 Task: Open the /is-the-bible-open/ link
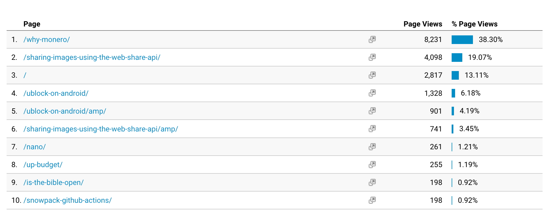click(x=54, y=182)
